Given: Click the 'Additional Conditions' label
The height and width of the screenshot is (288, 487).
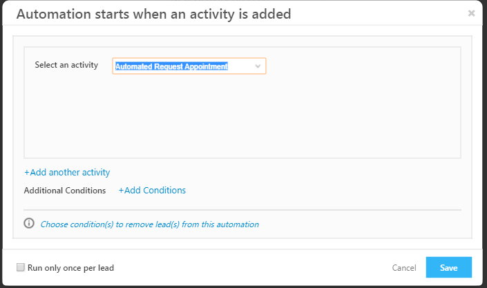Looking at the screenshot, I should tap(65, 191).
